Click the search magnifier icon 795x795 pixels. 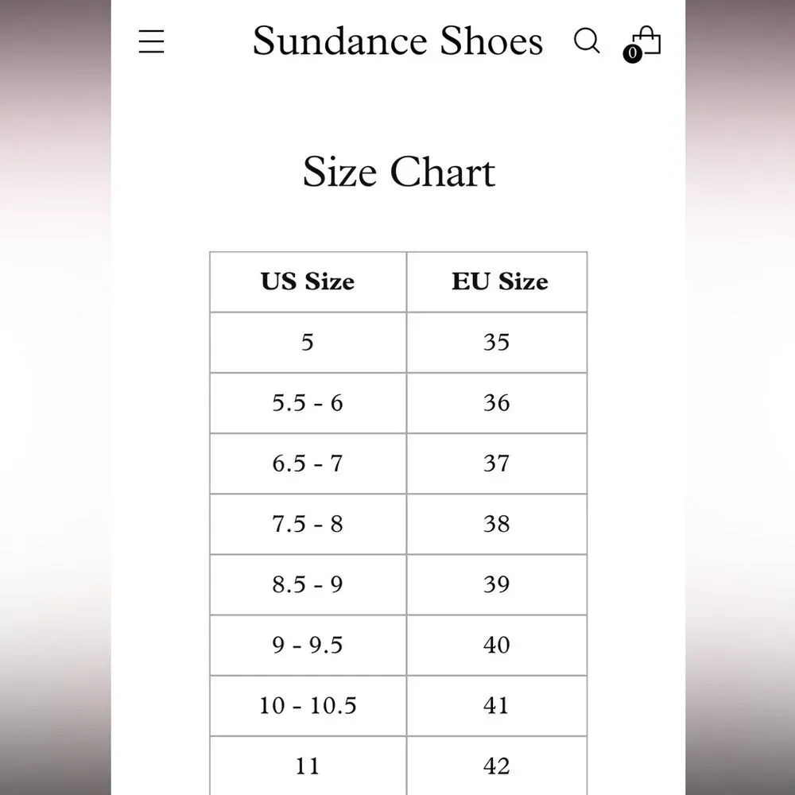587,41
